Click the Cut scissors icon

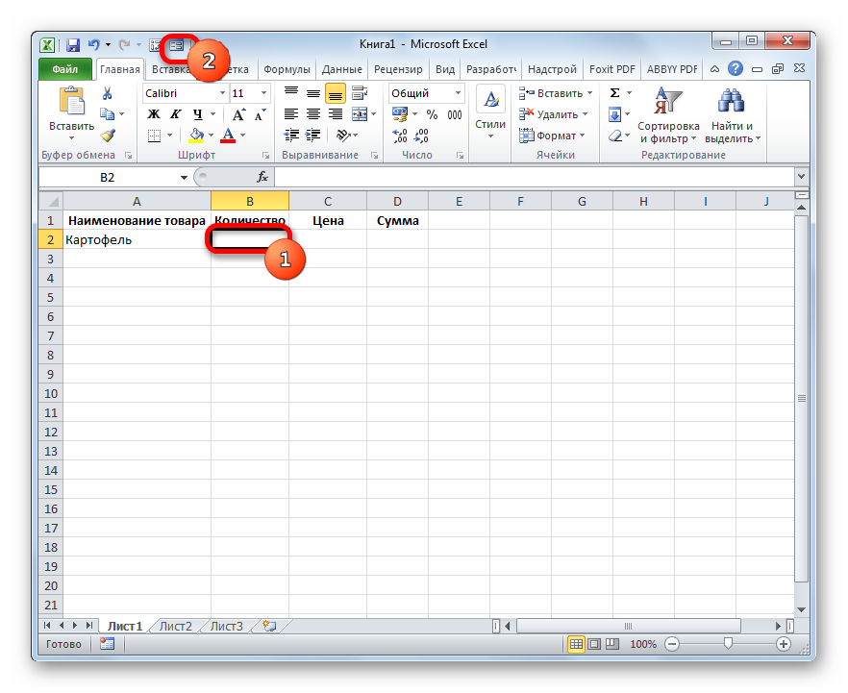pyautogui.click(x=108, y=93)
